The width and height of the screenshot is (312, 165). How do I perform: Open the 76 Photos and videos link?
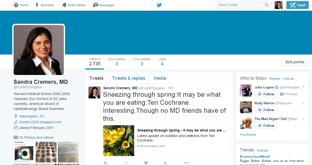pyautogui.click(x=36, y=137)
